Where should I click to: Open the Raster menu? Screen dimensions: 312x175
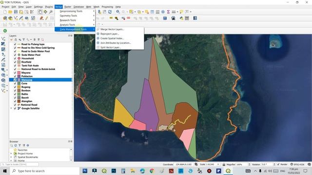coord(68,7)
